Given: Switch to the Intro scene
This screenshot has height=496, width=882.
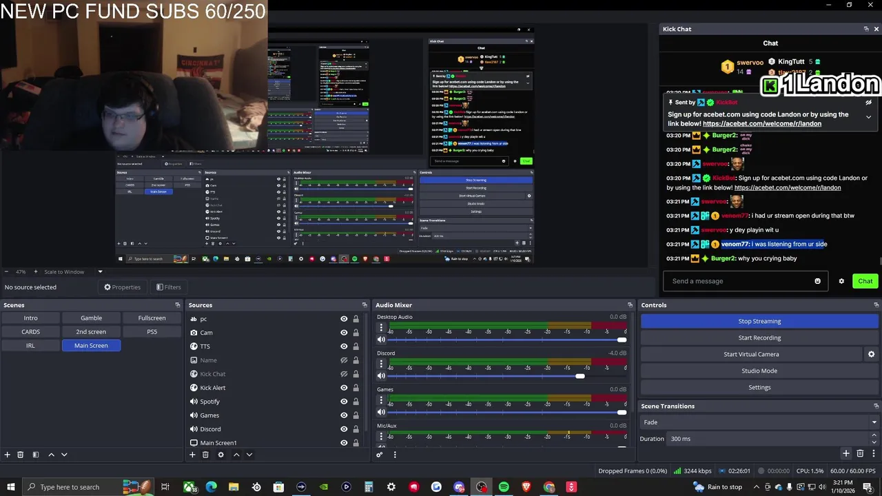Looking at the screenshot, I should (x=31, y=318).
